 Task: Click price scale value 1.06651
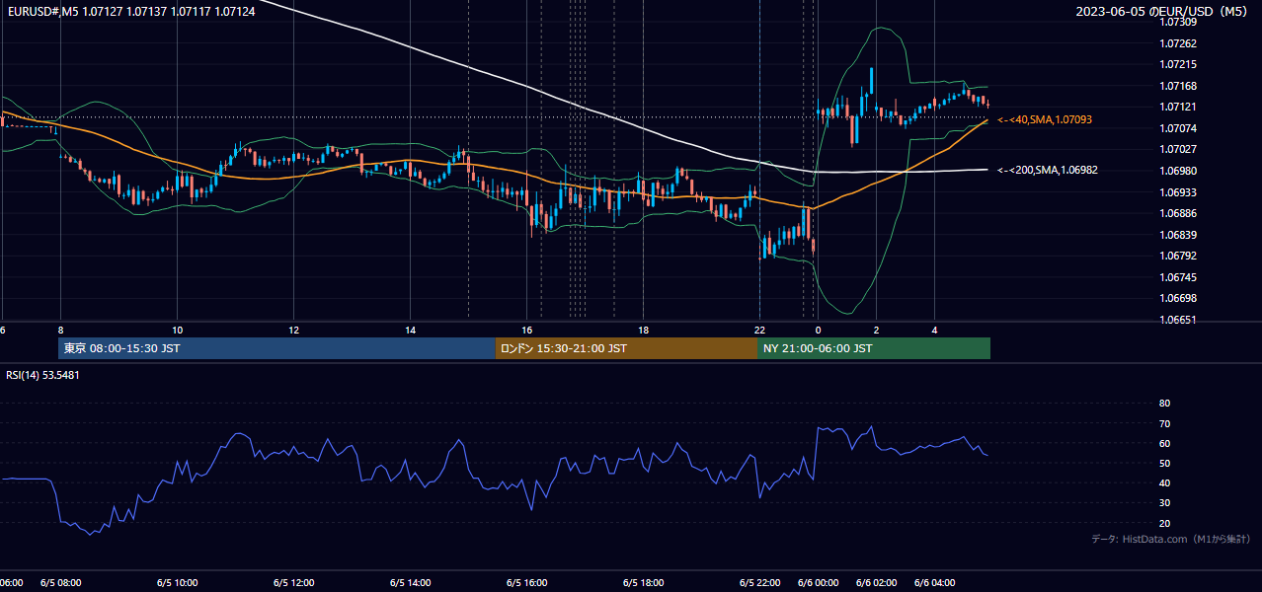pos(1177,320)
